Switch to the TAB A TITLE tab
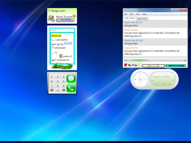The width and height of the screenshot is (191, 143). pos(130,18)
